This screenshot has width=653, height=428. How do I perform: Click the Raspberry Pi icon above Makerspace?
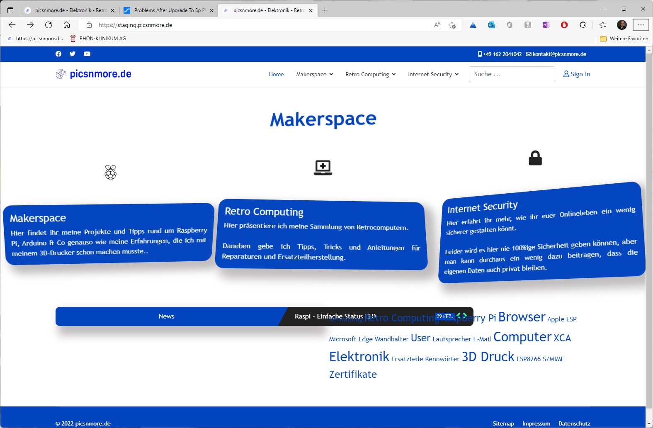111,173
